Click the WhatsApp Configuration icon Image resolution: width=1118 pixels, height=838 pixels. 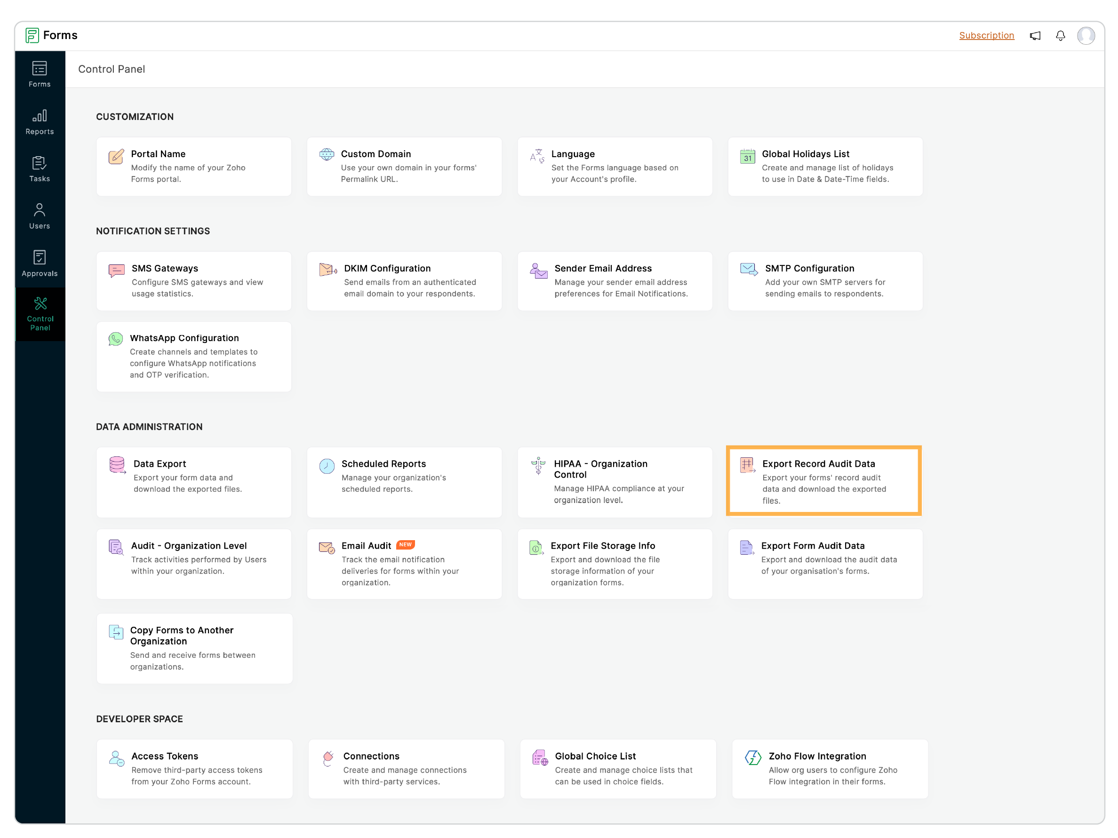[116, 339]
